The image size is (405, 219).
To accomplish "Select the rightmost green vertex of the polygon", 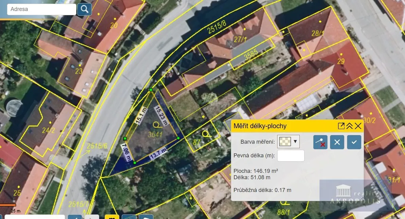I will tap(178, 138).
